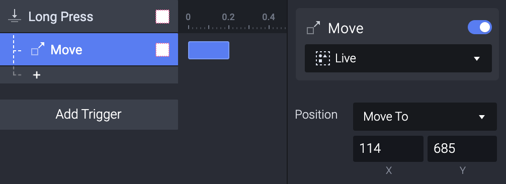
Task: Click the Live layer selection icon
Action: pyautogui.click(x=323, y=58)
